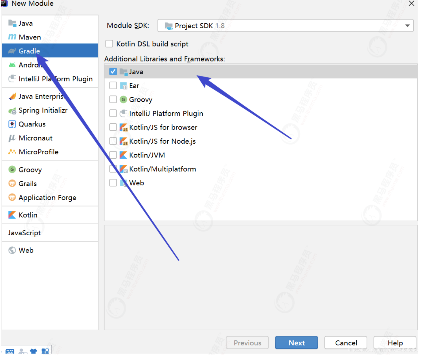Click the Web globe icon in sidebar

tap(12, 250)
